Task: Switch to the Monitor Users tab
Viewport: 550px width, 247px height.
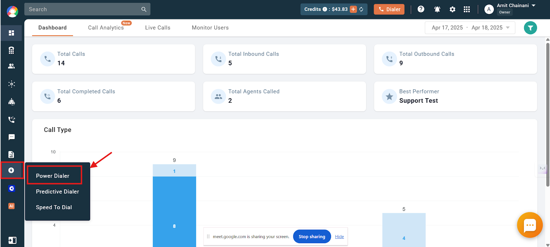Action: pyautogui.click(x=210, y=28)
